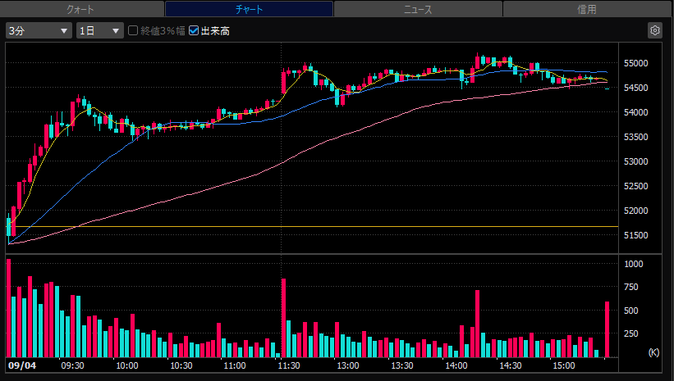Switch to the クォート tab
The width and height of the screenshot is (674, 381).
click(x=81, y=8)
